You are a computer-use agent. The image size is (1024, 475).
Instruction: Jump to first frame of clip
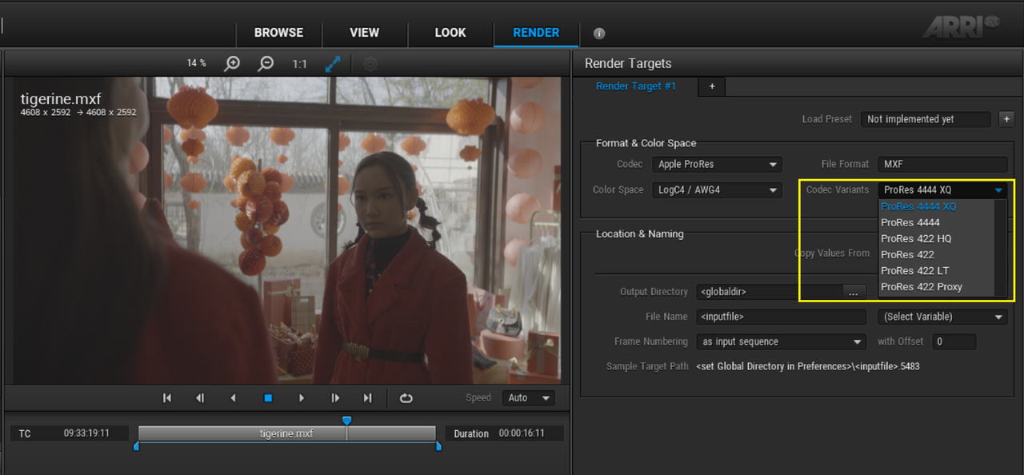click(x=167, y=397)
